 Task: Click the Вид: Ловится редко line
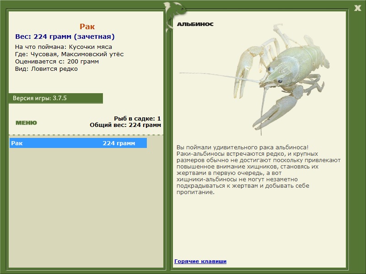46,69
